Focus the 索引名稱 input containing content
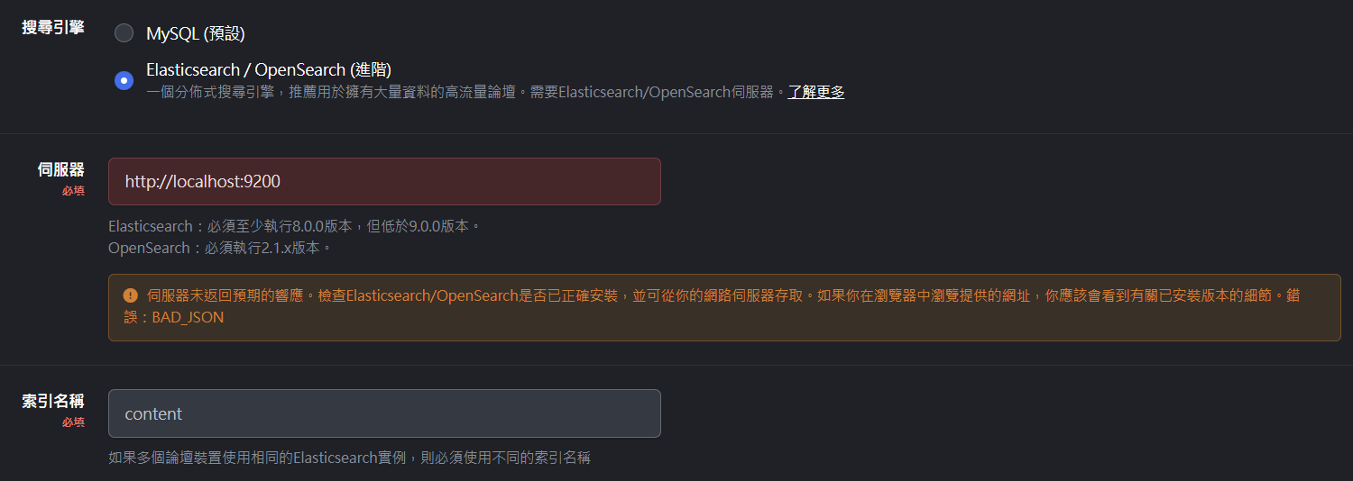Image resolution: width=1353 pixels, height=481 pixels. pos(383,413)
